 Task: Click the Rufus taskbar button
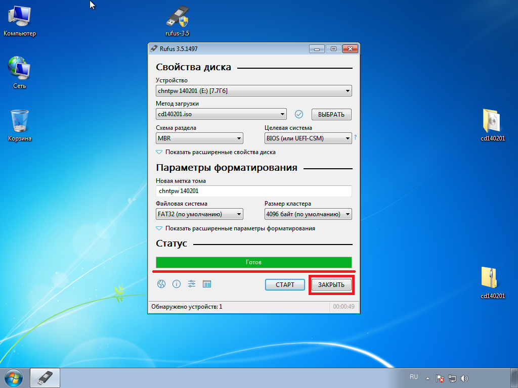[45, 378]
